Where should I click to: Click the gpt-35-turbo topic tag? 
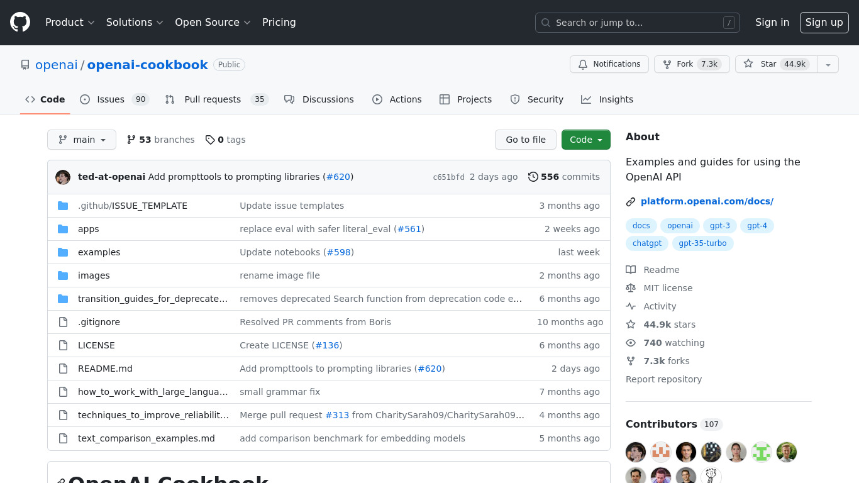(x=702, y=243)
